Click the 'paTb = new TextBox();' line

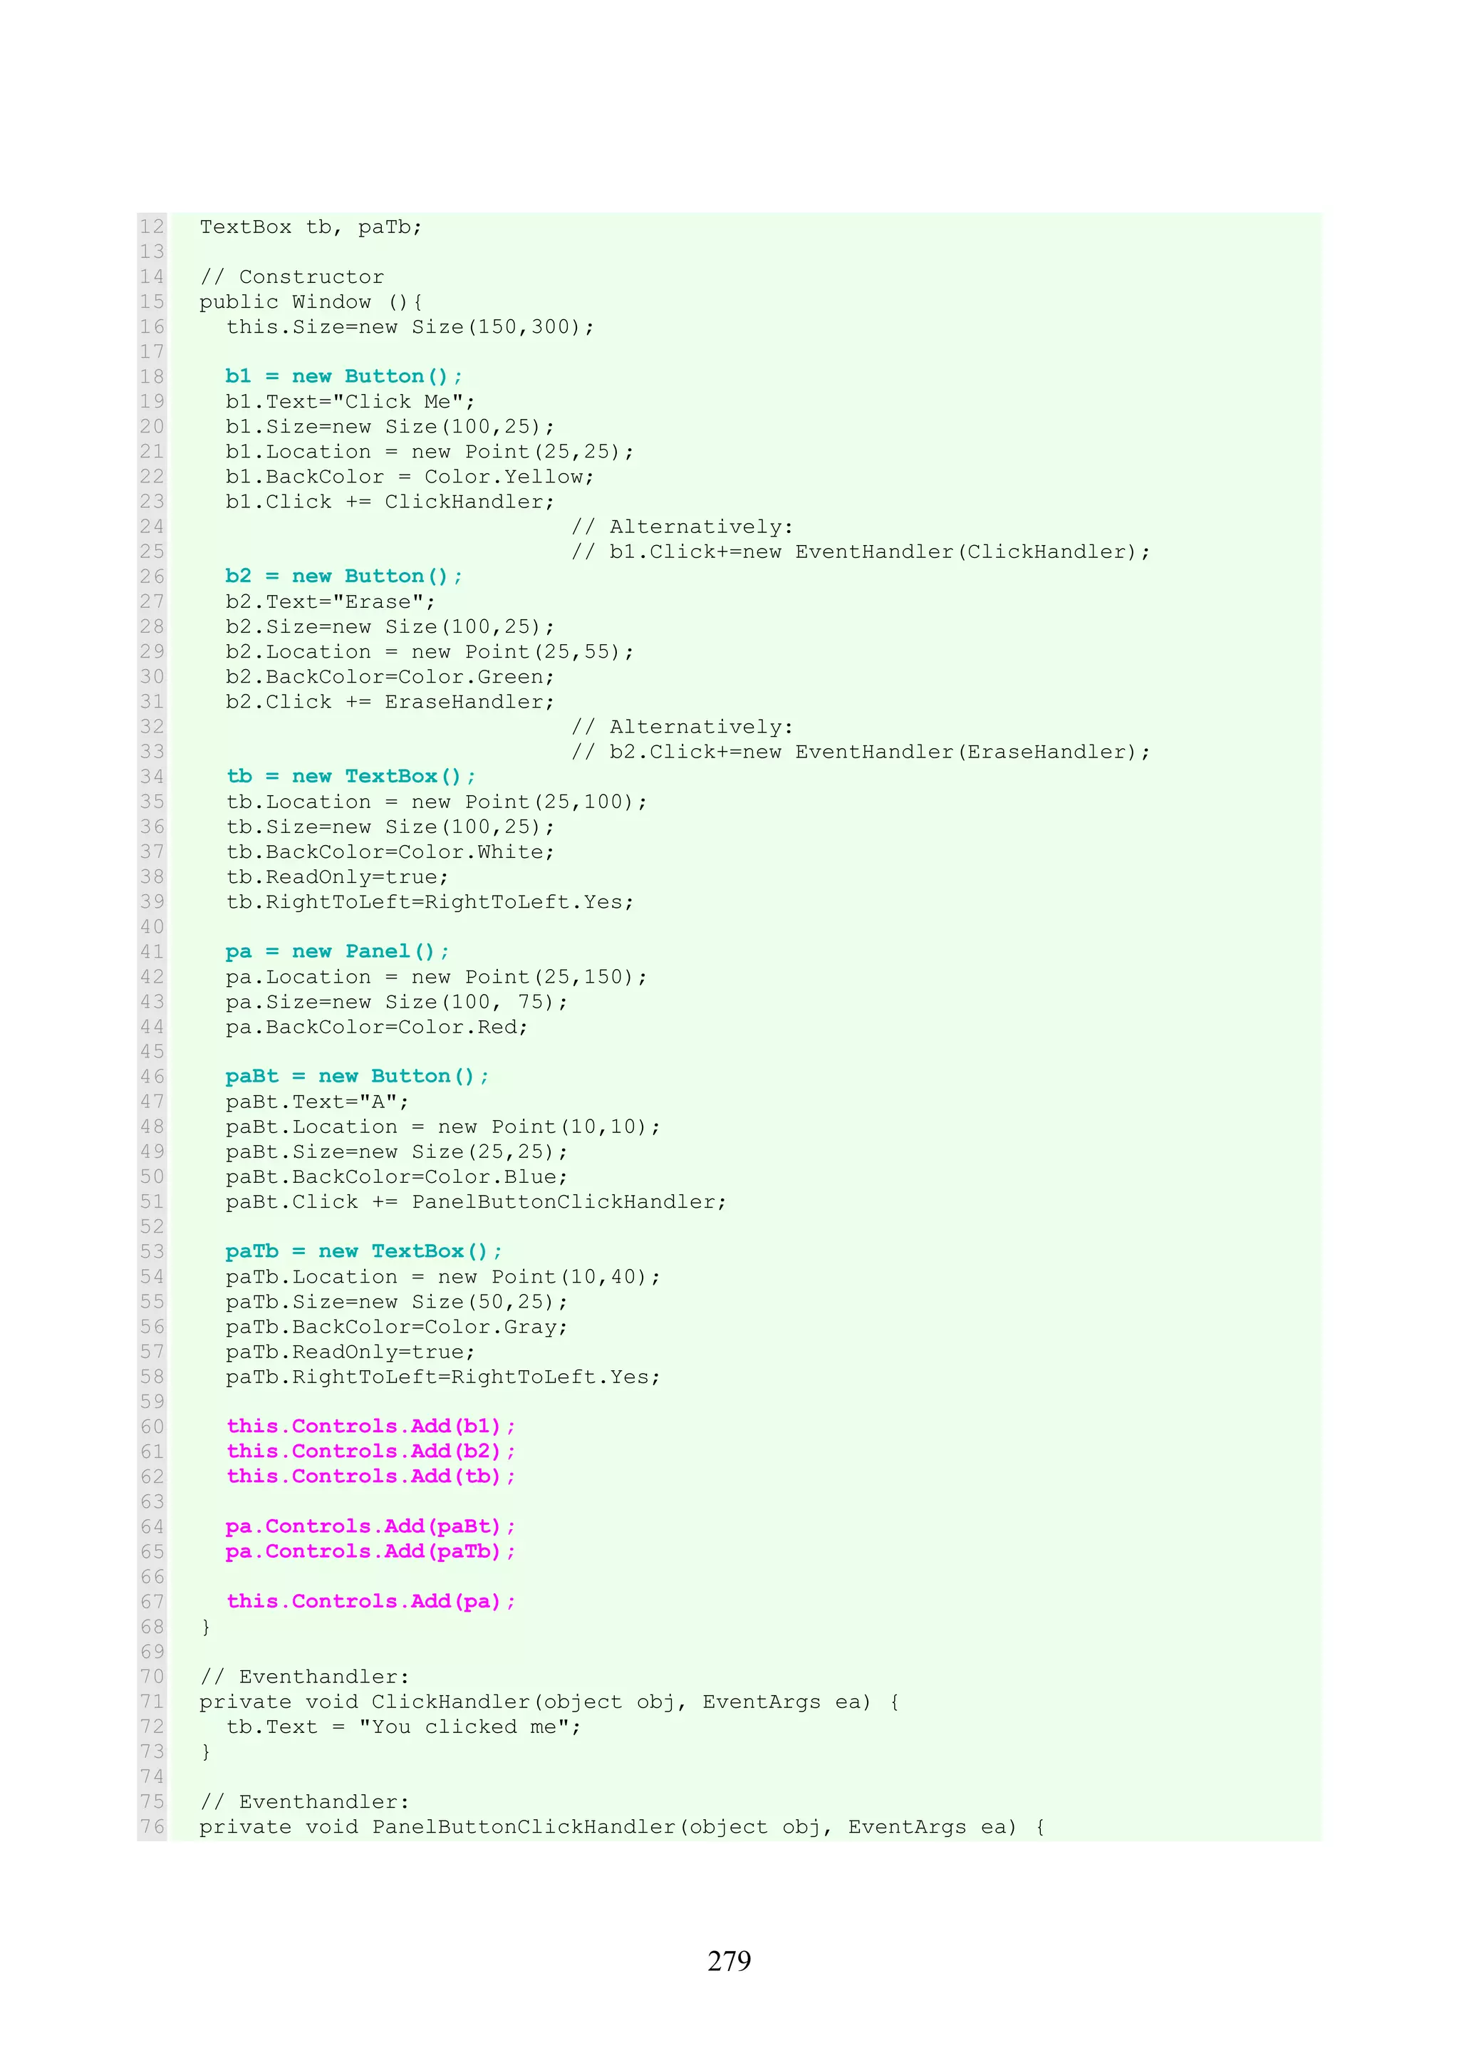pos(363,1251)
